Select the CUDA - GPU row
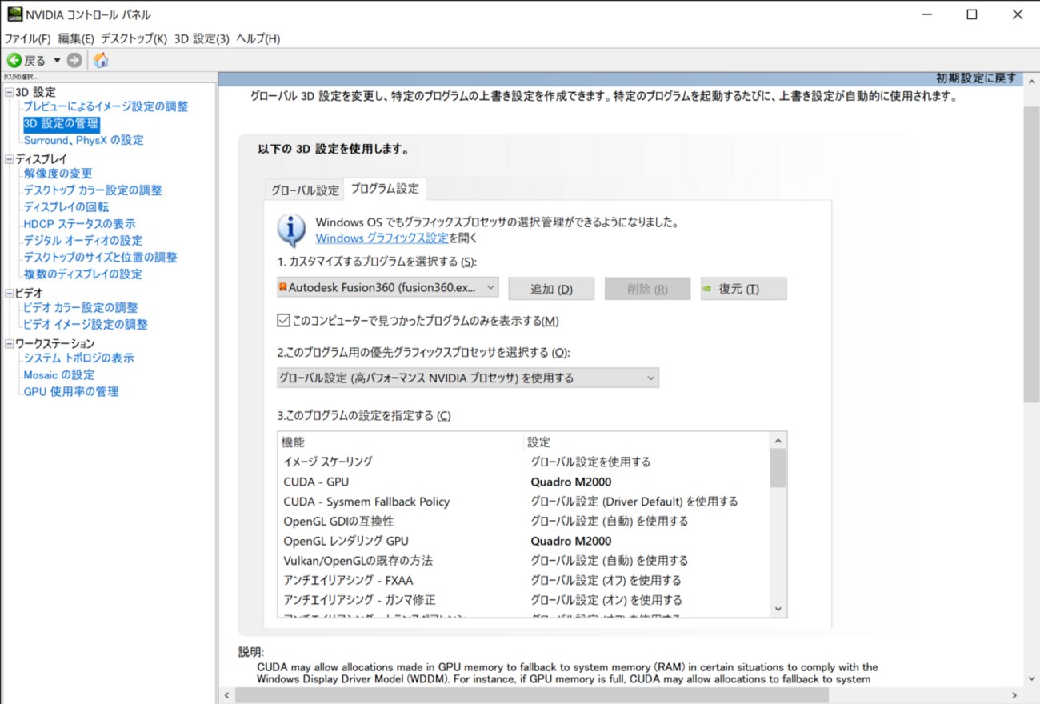1040x704 pixels. tap(523, 482)
